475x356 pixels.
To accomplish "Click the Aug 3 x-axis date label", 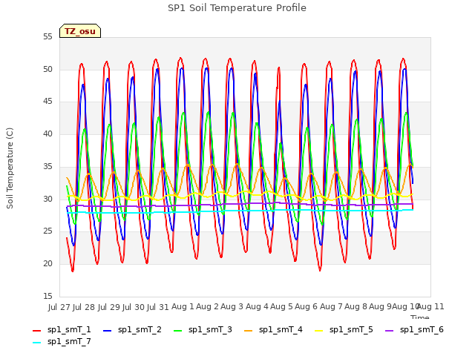I will click(x=232, y=306).
